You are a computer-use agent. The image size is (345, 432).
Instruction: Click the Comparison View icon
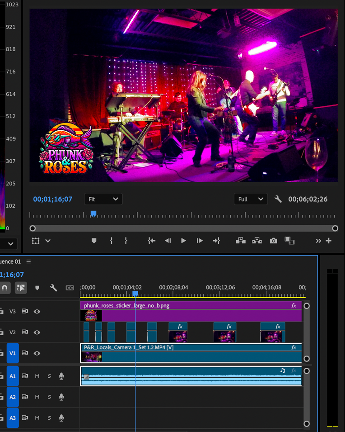(289, 241)
